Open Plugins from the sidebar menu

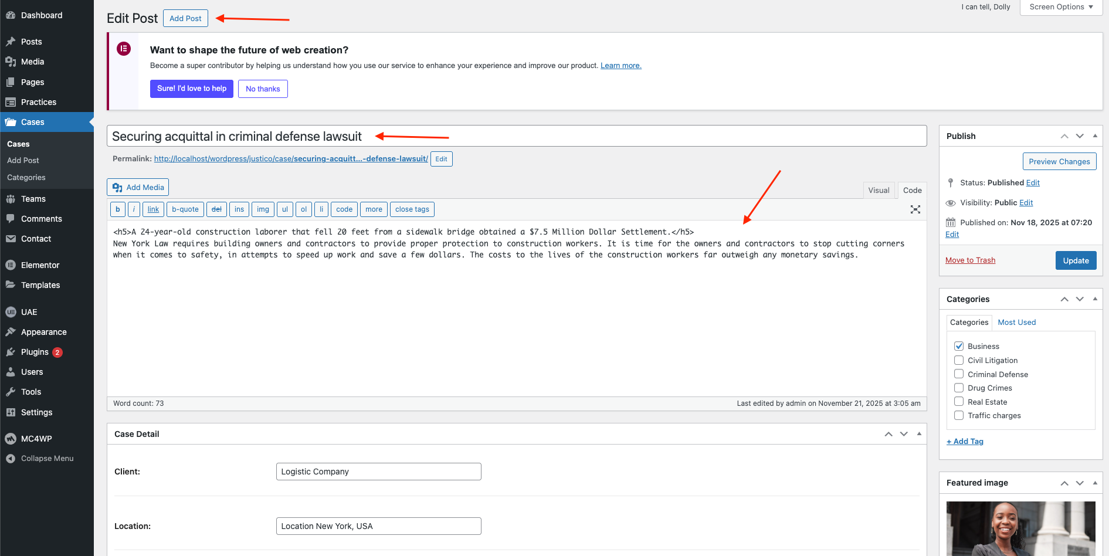[x=35, y=352]
